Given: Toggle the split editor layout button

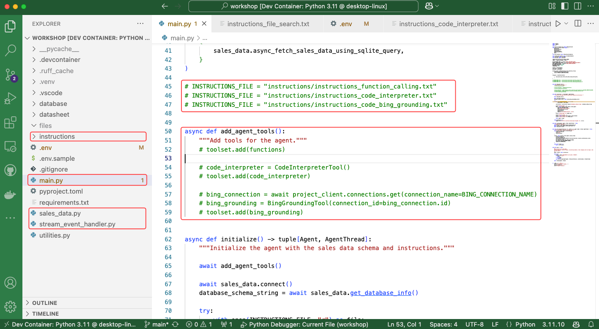Looking at the screenshot, I should click(578, 24).
